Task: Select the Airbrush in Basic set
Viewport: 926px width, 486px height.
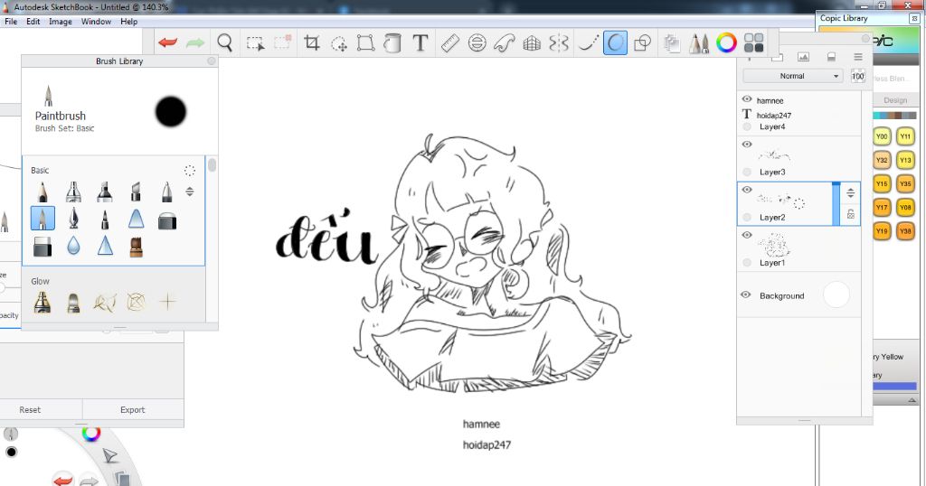Action: point(73,192)
